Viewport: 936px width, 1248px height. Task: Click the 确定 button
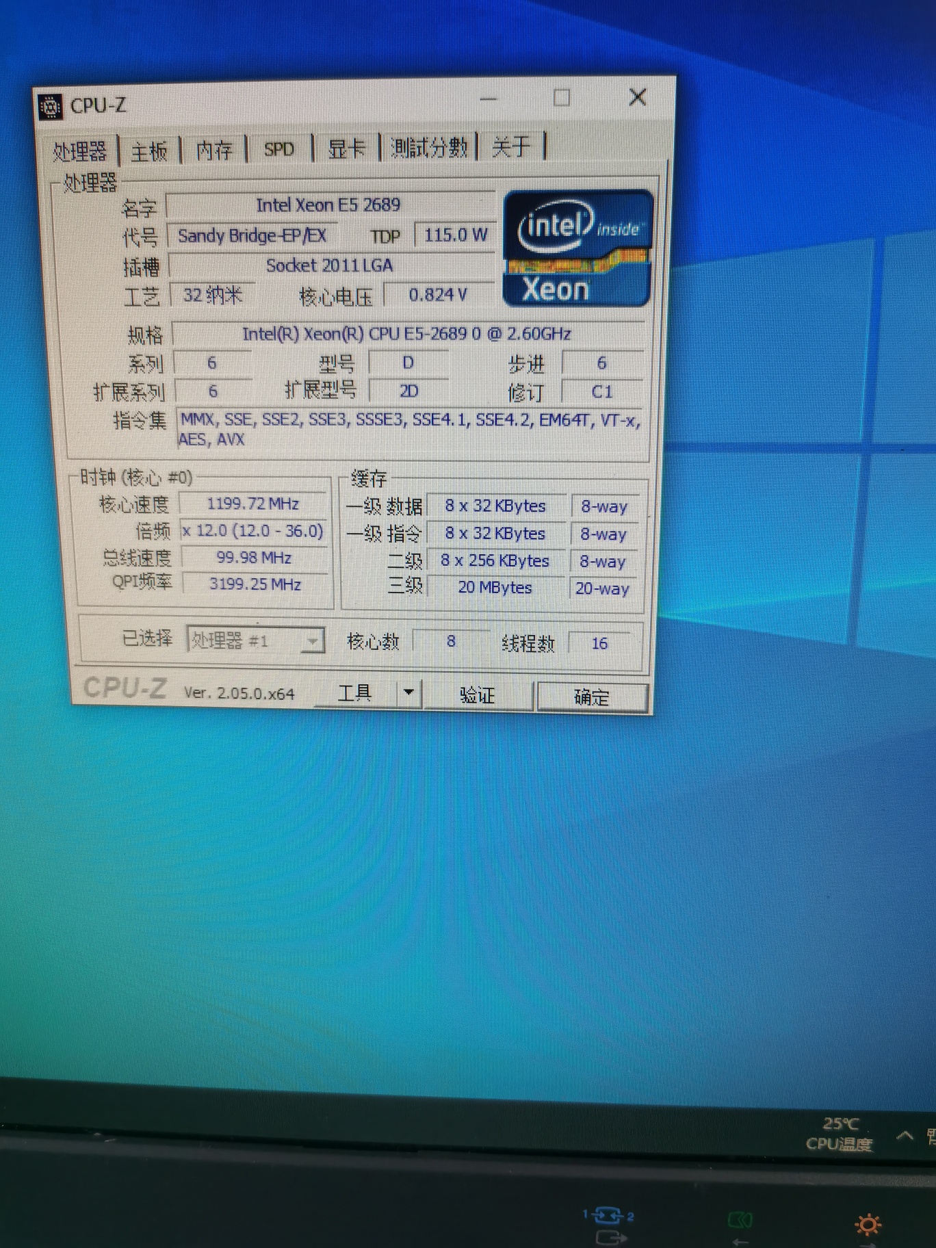pyautogui.click(x=592, y=697)
